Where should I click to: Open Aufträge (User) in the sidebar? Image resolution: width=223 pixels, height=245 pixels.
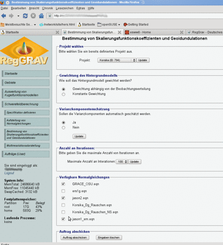[x=26, y=154]
